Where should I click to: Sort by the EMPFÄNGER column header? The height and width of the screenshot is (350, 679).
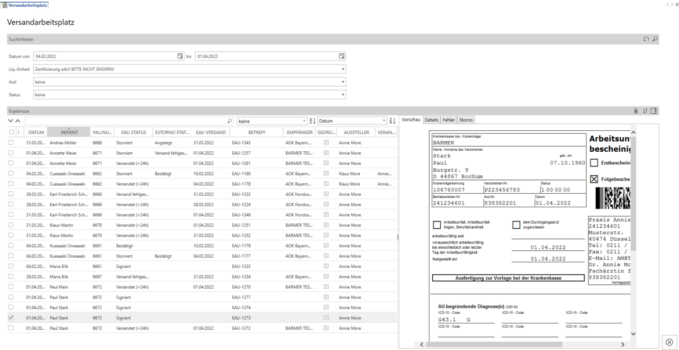(299, 132)
